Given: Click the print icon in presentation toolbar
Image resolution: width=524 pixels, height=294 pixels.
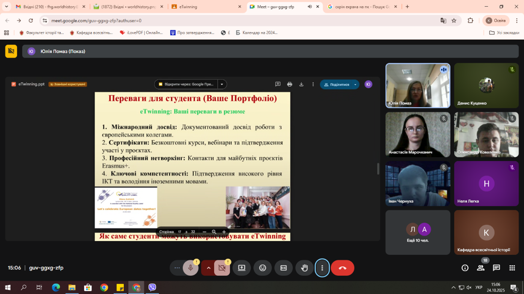Looking at the screenshot, I should [290, 84].
